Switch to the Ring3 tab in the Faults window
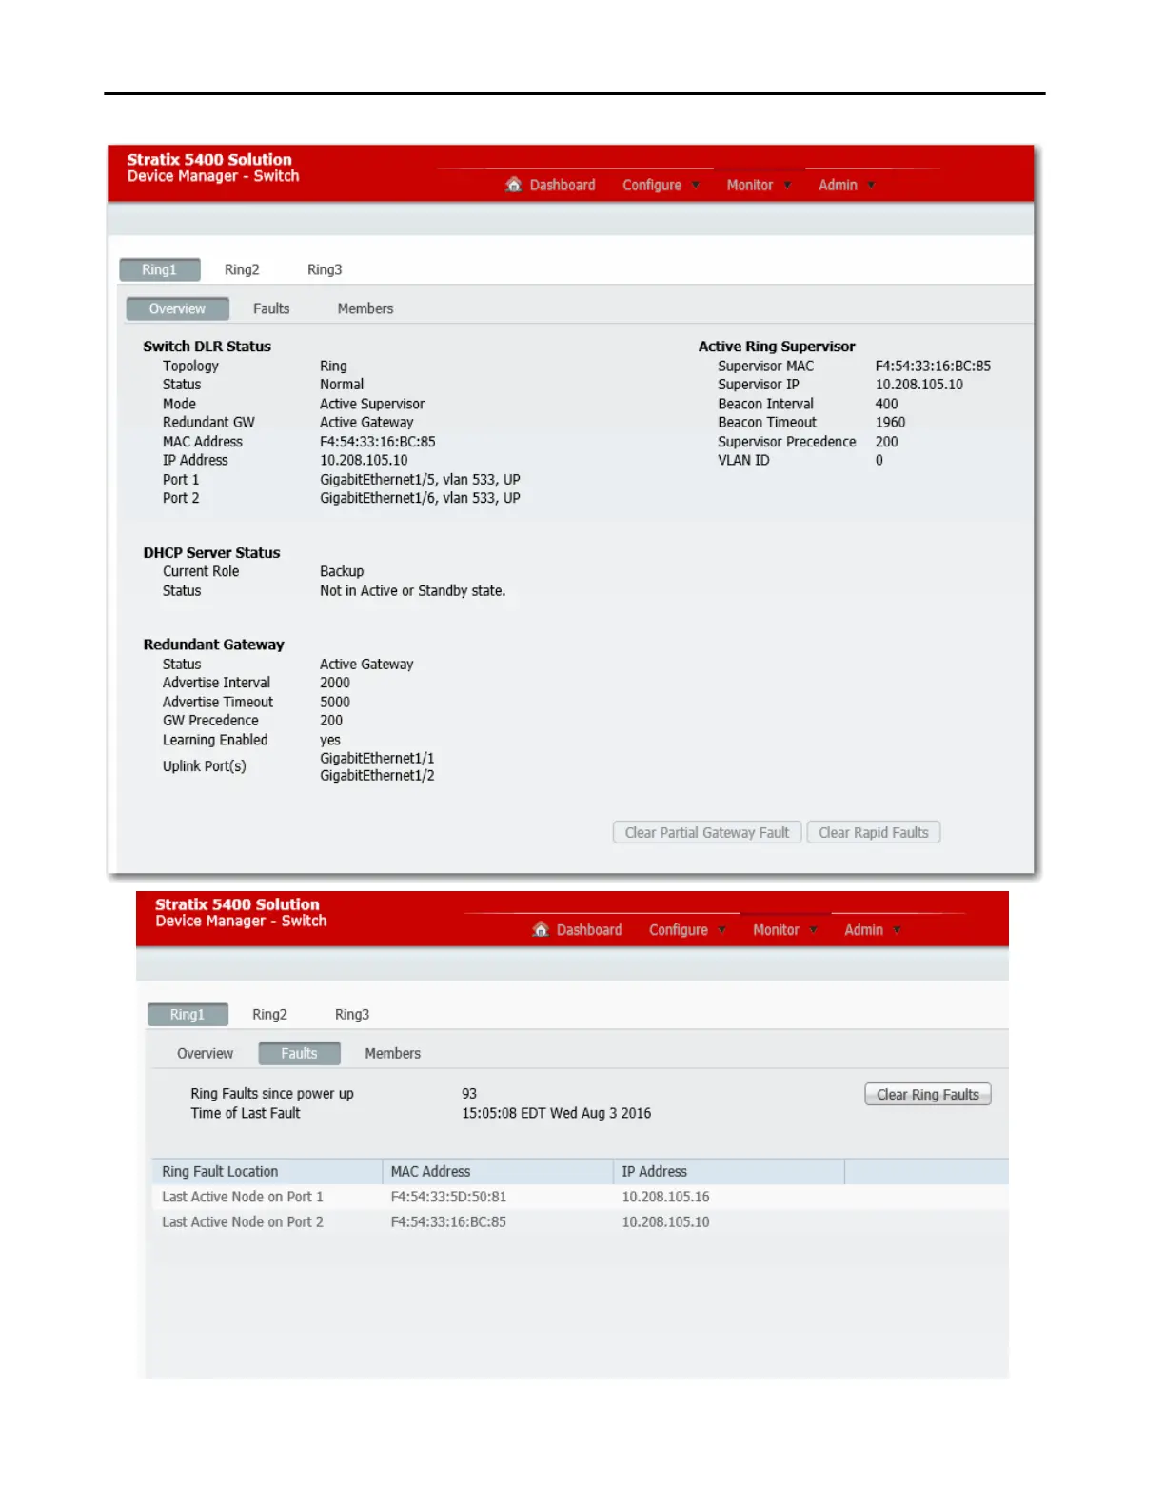This screenshot has width=1165, height=1508. coord(352,1014)
